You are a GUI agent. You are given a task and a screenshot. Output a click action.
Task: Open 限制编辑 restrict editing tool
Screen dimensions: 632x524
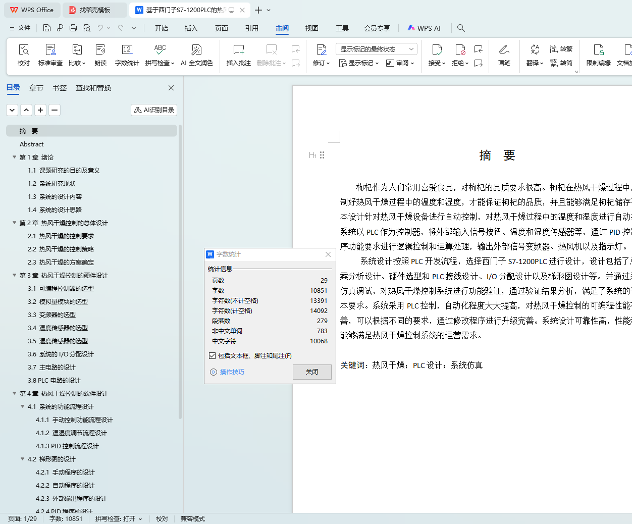598,55
